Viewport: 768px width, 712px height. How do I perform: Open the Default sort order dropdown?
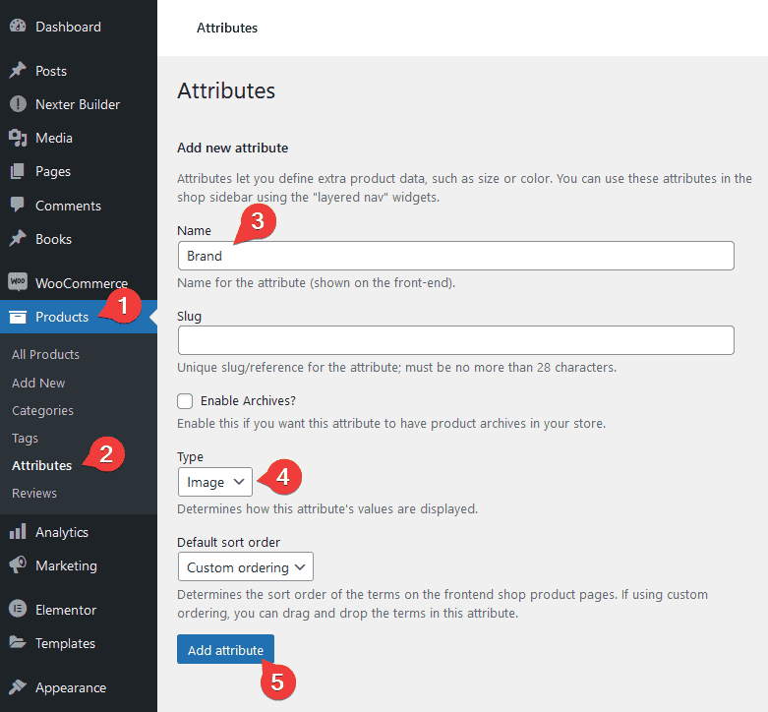click(x=246, y=567)
